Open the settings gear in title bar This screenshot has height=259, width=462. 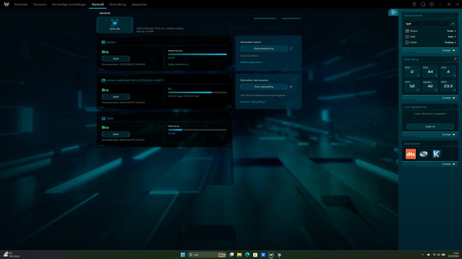click(x=432, y=4)
